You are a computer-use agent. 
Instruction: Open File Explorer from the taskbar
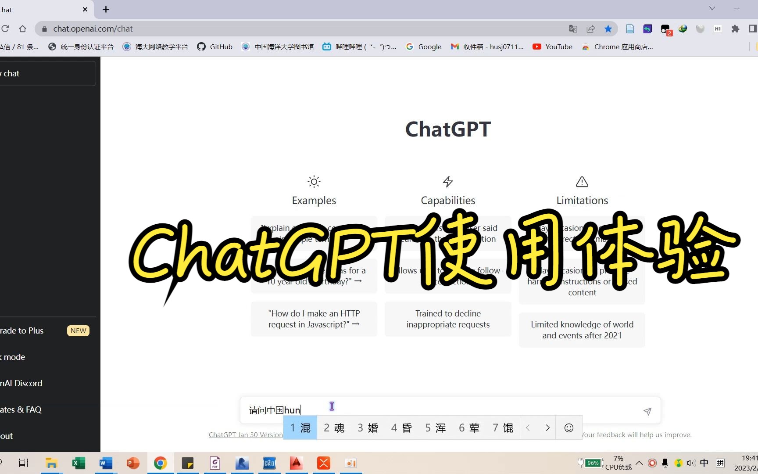[51, 463]
